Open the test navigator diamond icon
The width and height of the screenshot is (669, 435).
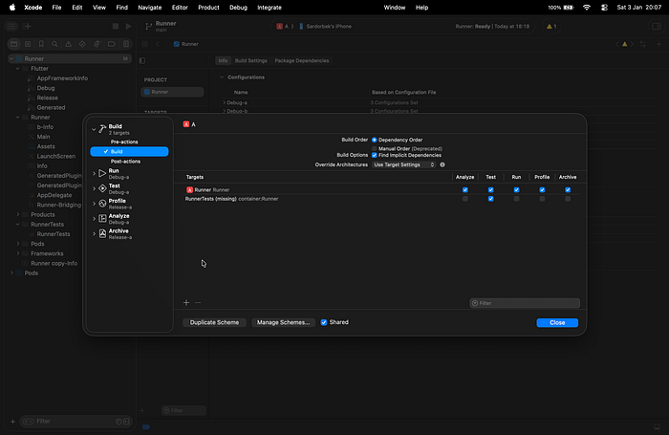(82, 44)
